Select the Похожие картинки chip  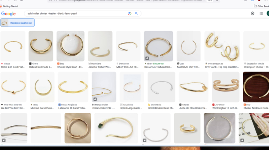[x=18, y=22]
